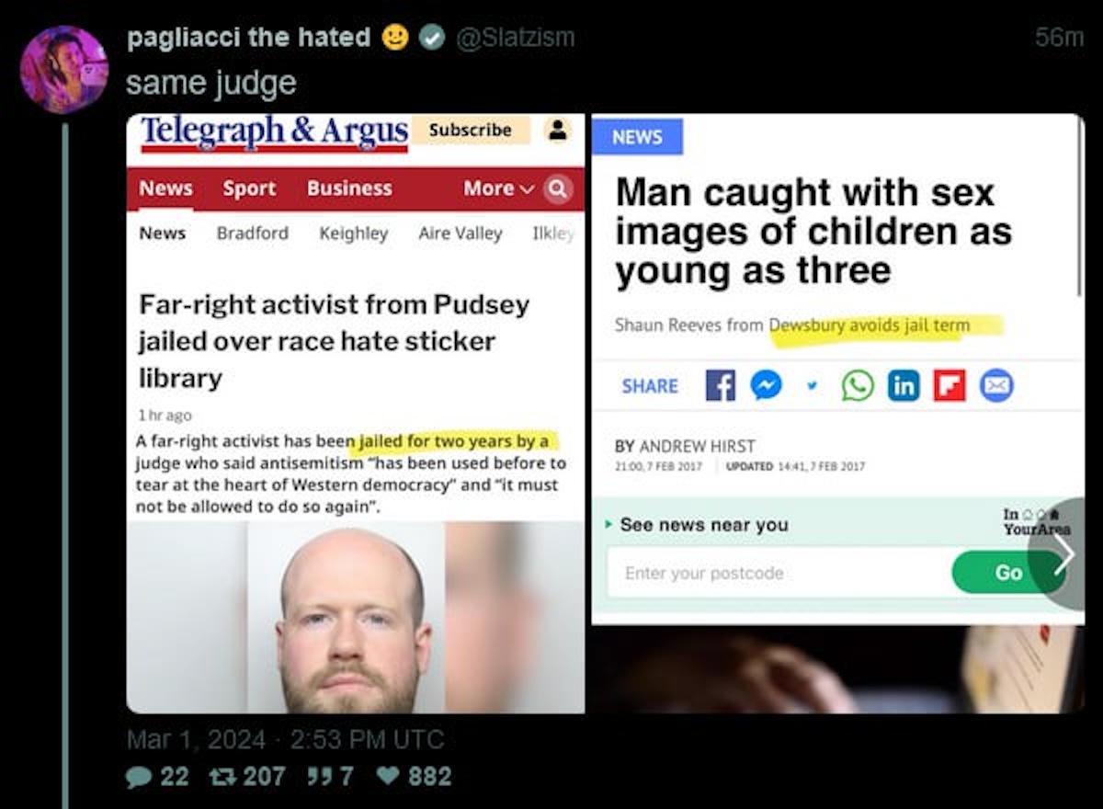1103x809 pixels.
Task: Share via Messenger icon
Action: coord(766,385)
